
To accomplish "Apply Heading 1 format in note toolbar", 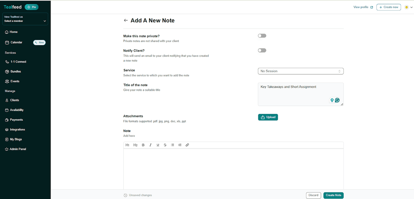I will tap(127, 145).
